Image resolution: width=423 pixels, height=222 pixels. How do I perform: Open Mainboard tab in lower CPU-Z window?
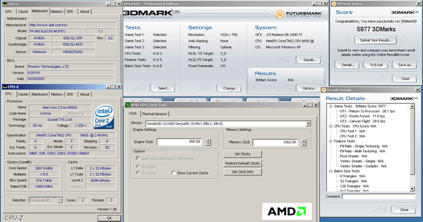pos(39,94)
